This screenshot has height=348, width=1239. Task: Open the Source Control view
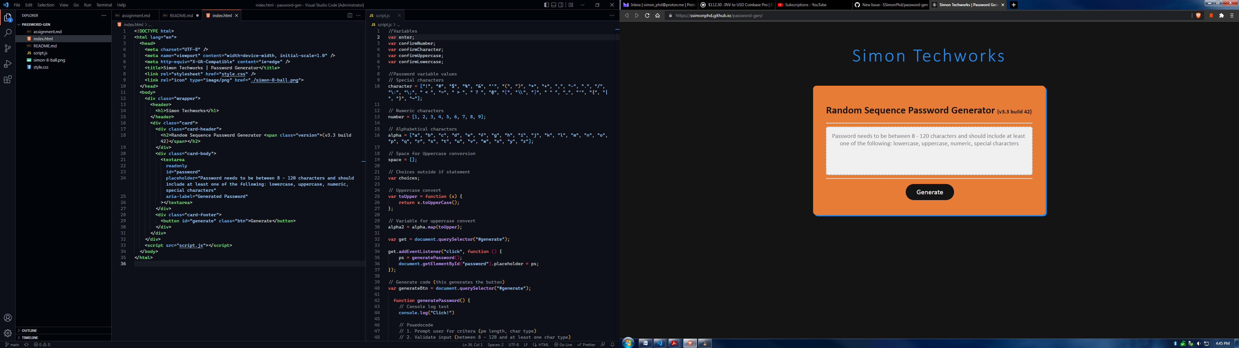pos(8,49)
